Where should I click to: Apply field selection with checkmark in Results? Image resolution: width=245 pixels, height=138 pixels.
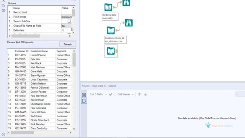(x=111, y=94)
